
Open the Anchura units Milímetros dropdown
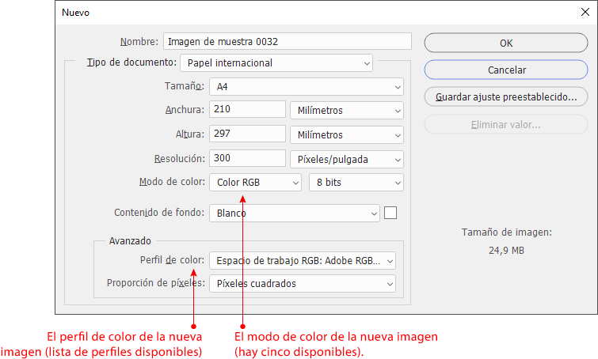coord(346,111)
